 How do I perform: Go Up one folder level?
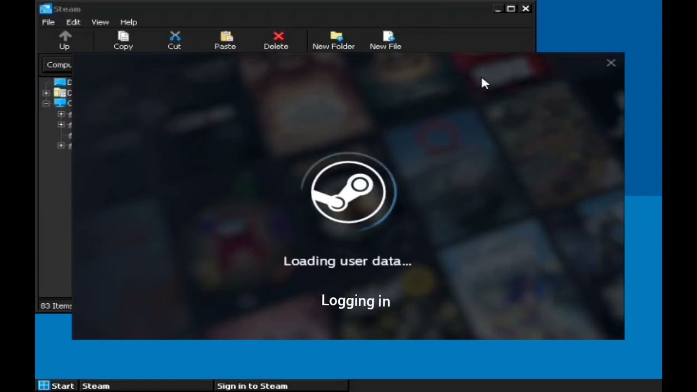[x=65, y=40]
